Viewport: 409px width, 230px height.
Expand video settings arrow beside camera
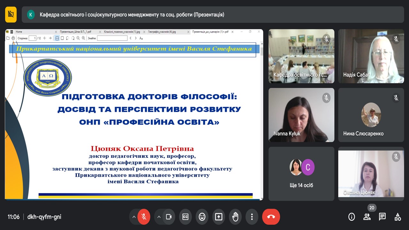point(158,217)
